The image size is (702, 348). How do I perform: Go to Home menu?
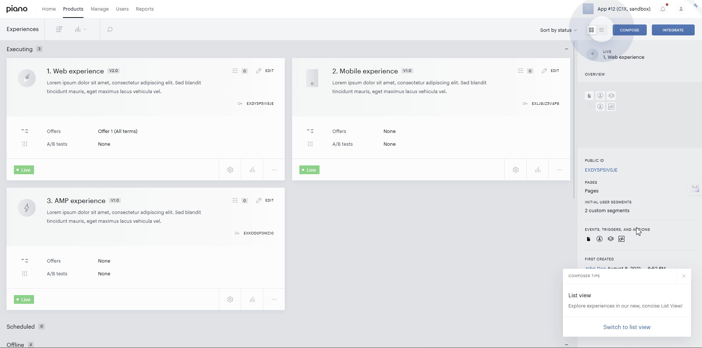point(49,9)
